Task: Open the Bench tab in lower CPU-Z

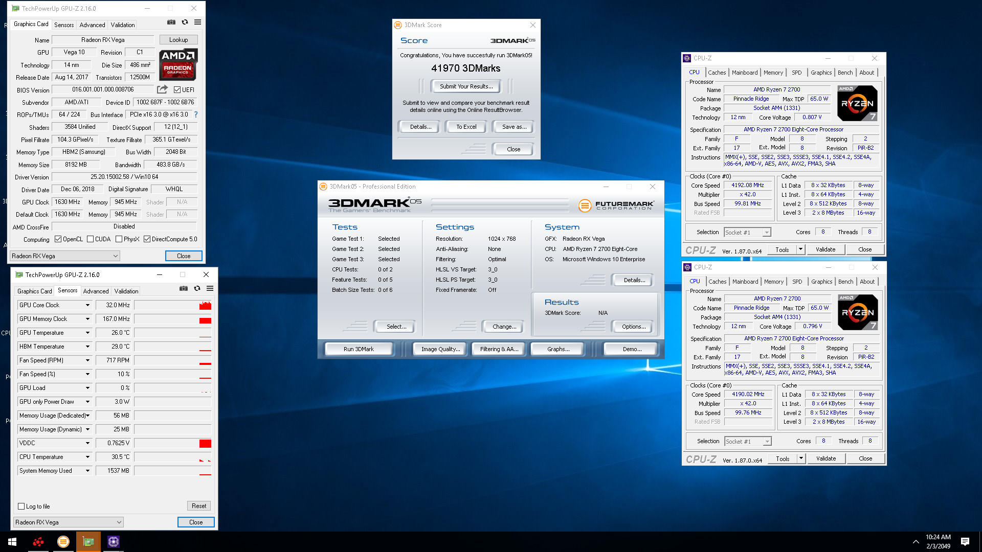Action: [846, 282]
